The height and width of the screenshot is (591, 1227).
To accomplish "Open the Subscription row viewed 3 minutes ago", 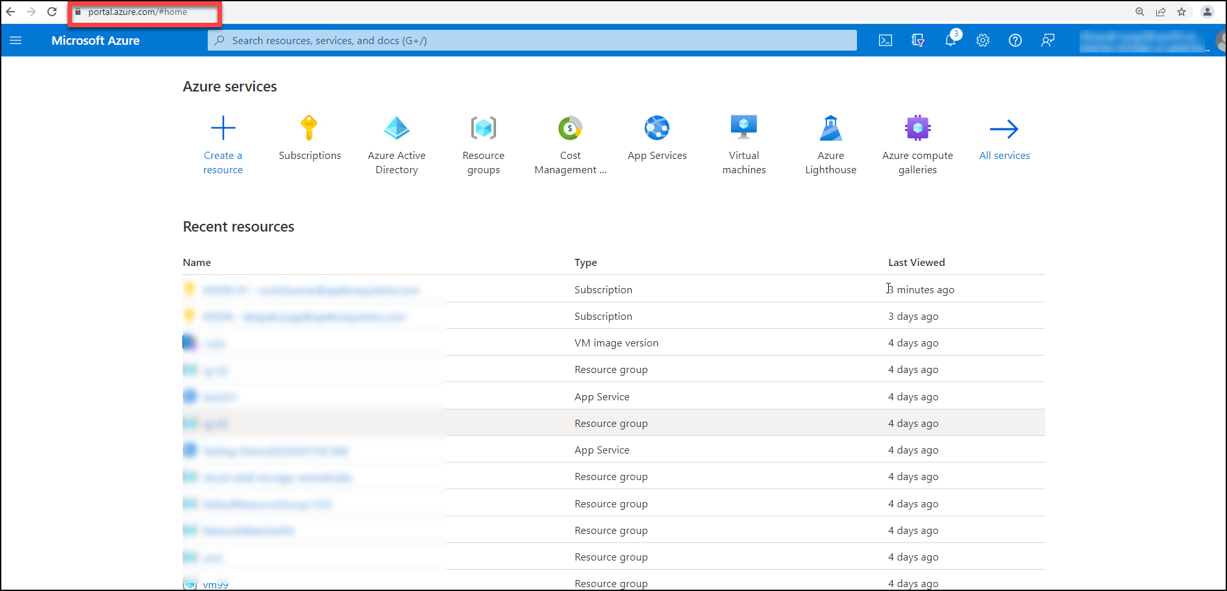I will pos(613,289).
